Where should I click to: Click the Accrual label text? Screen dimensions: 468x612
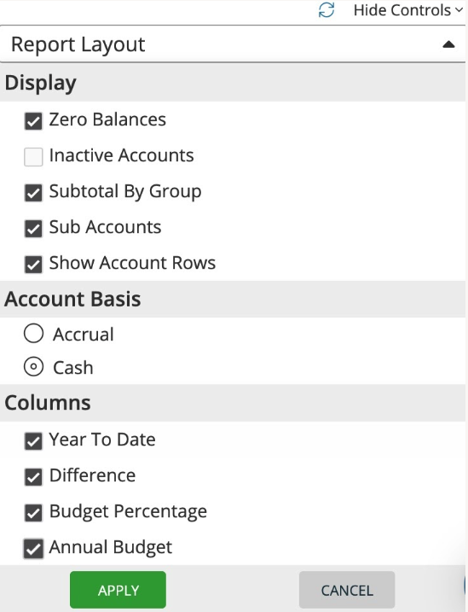point(84,335)
